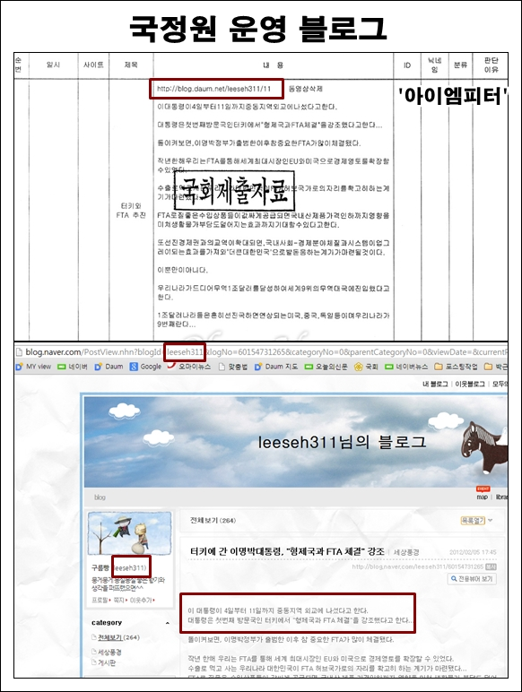522x692 pixels.
Task: Click the 세상풍경 category tag beside title
Action: click(406, 552)
